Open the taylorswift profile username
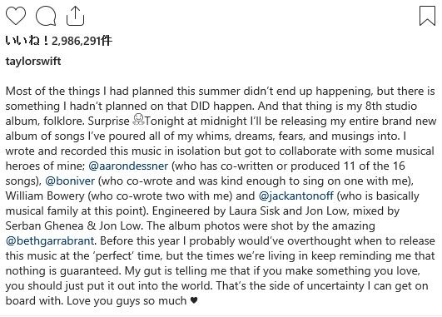Image resolution: width=442 pixels, height=317 pixels. coord(33,61)
